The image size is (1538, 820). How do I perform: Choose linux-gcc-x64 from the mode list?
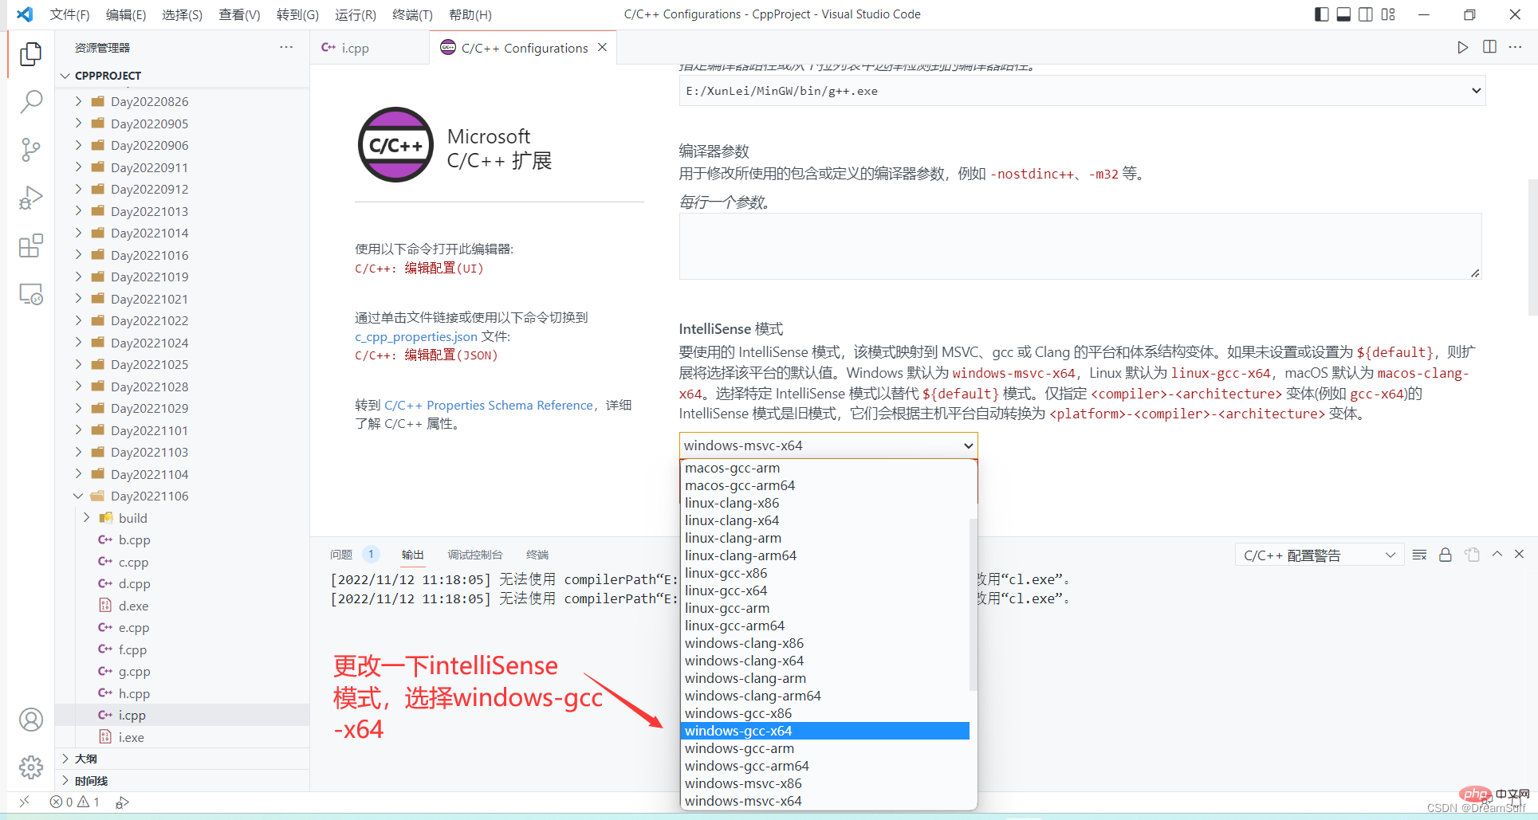tap(826, 590)
